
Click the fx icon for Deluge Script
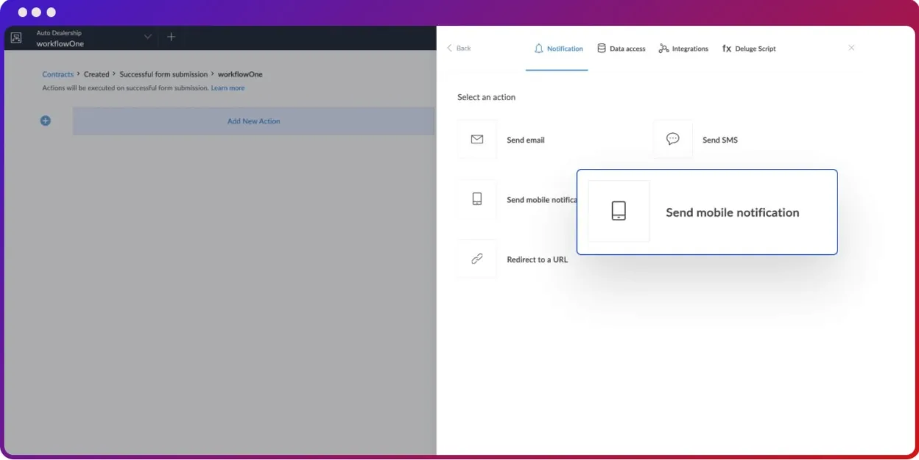(727, 48)
